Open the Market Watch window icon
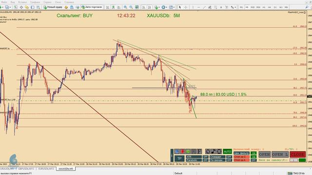The width and height of the screenshot is (312, 175). coord(16,7)
